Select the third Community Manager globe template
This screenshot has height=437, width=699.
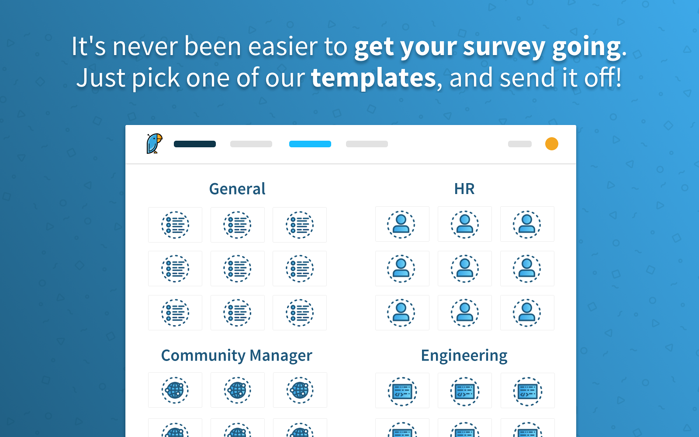(300, 390)
